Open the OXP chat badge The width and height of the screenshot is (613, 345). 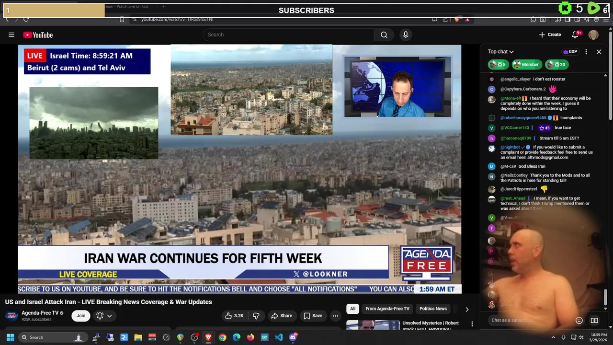[x=570, y=52]
